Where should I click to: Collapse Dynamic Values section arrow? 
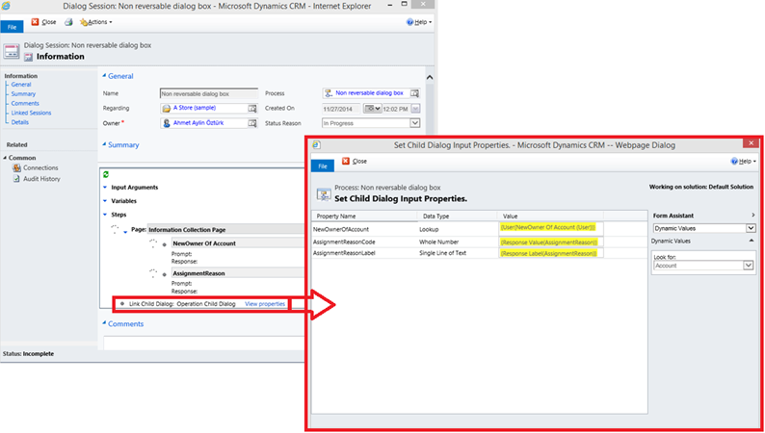[752, 242]
